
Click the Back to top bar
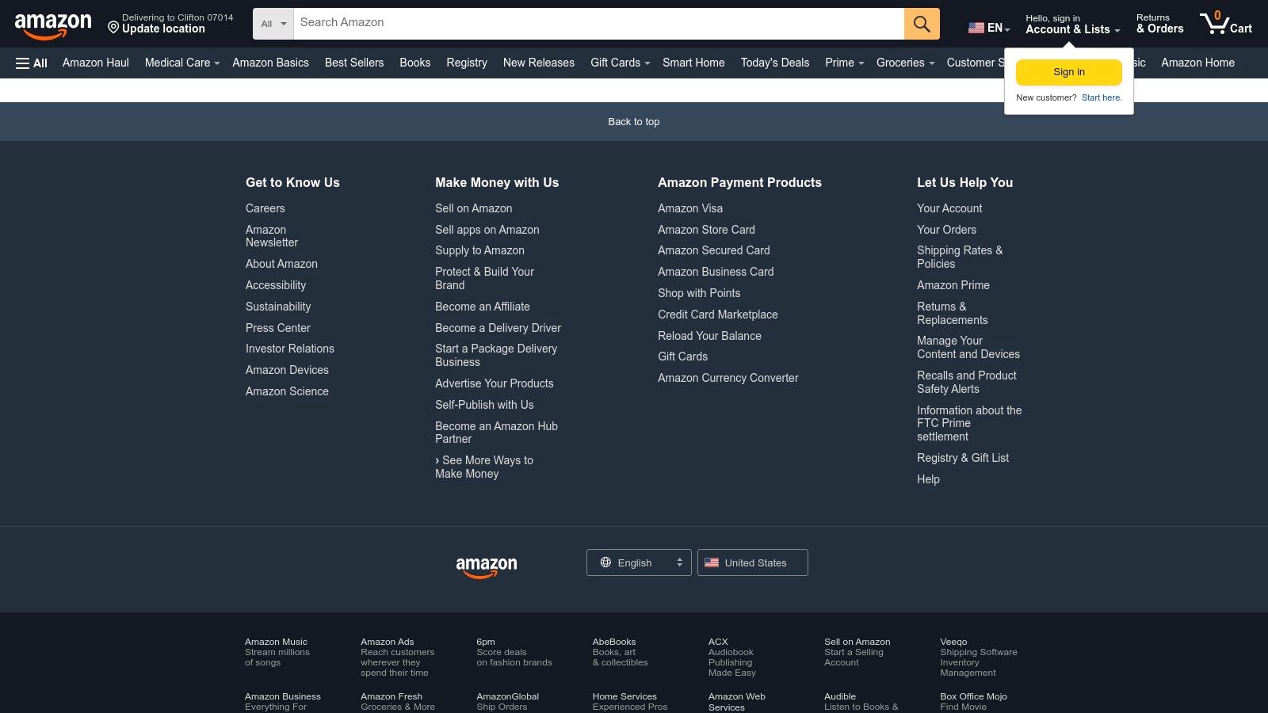click(633, 121)
